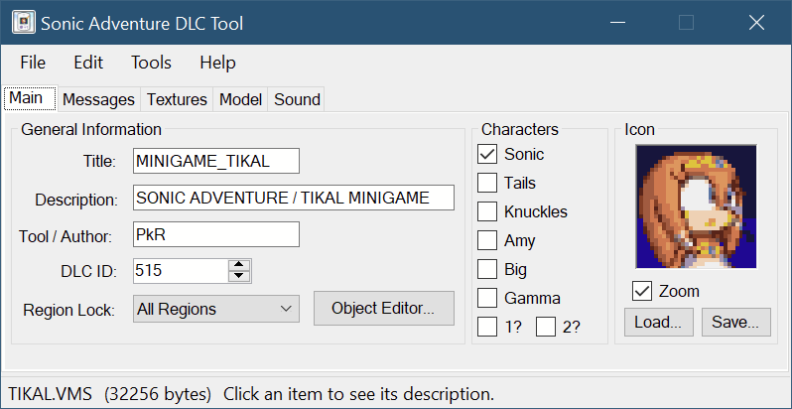Click the DLC ID number field
Viewport: 792px width, 409px height.
181,271
